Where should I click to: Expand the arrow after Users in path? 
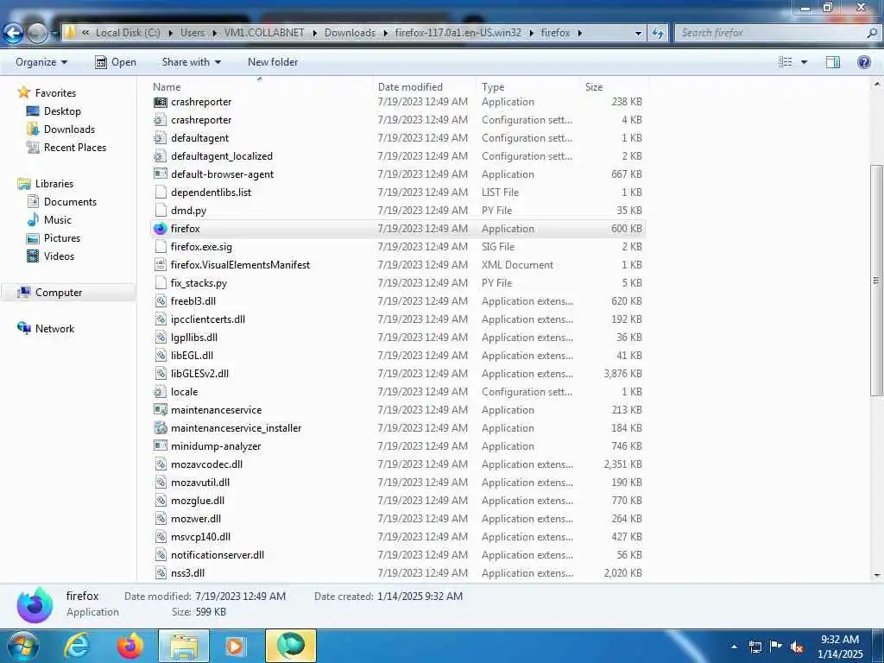click(x=215, y=33)
